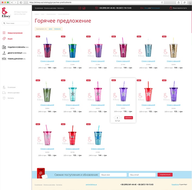Click the browser share icon
192x190 pixels.
point(178,2)
